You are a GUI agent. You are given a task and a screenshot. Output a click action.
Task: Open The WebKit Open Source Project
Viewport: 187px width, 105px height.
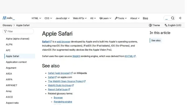67,81
